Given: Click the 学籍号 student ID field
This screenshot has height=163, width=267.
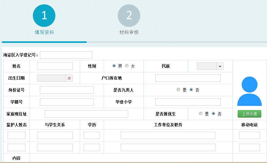Looking at the screenshot, I should click(x=67, y=102).
